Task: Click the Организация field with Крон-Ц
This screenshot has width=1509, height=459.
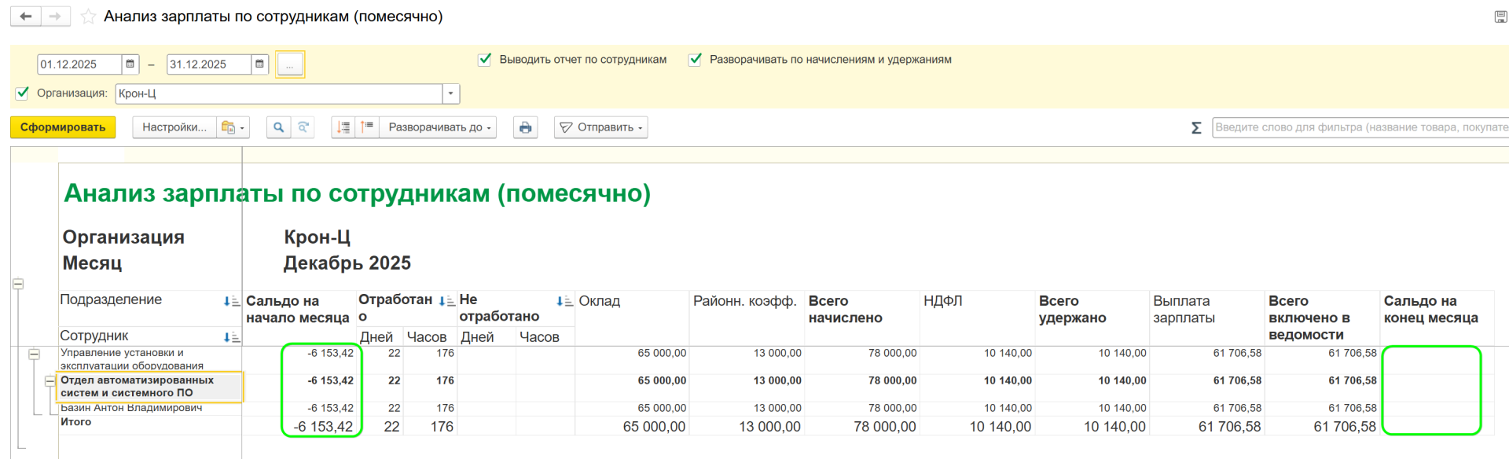Action: point(279,94)
